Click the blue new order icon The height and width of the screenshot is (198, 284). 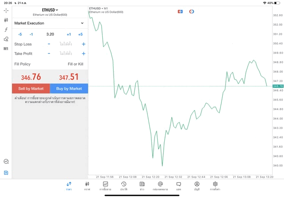[6, 172]
